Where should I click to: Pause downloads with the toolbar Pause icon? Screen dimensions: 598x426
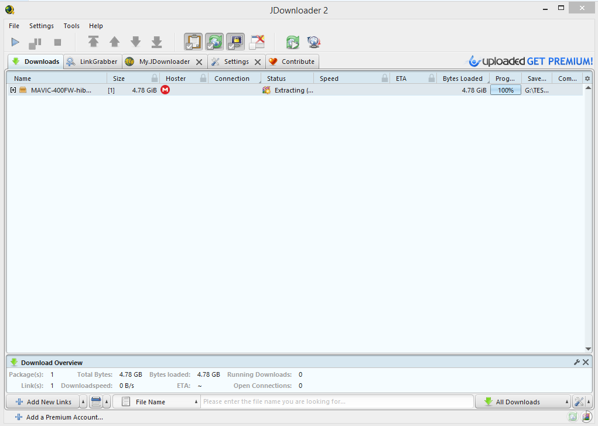point(35,43)
